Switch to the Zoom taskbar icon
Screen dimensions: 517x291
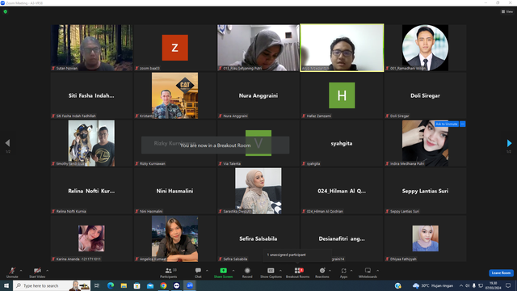tap(190, 285)
